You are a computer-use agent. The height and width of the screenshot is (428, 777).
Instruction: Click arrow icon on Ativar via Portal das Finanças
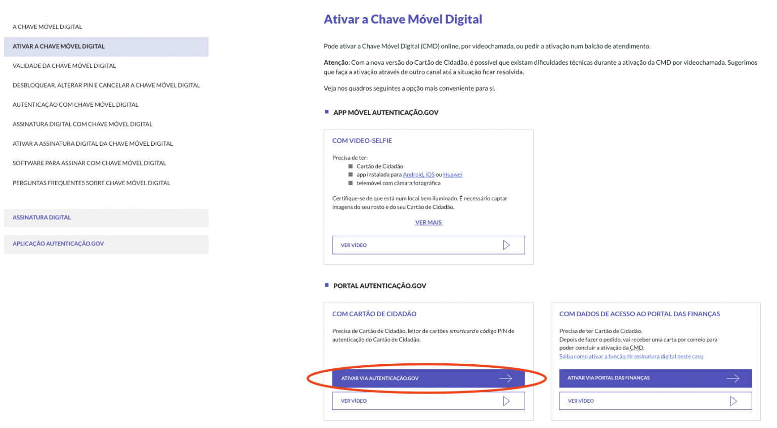pyautogui.click(x=732, y=378)
